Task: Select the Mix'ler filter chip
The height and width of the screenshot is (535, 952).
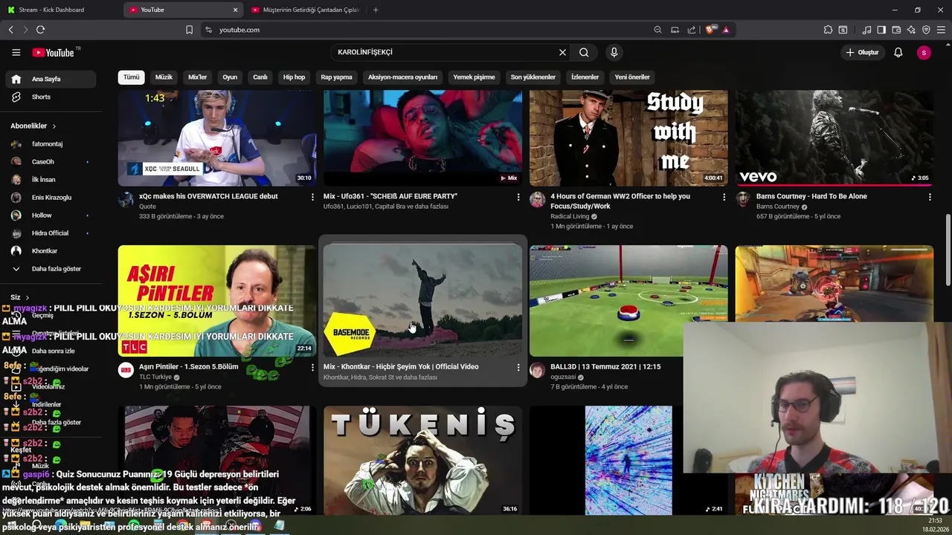Action: [197, 77]
